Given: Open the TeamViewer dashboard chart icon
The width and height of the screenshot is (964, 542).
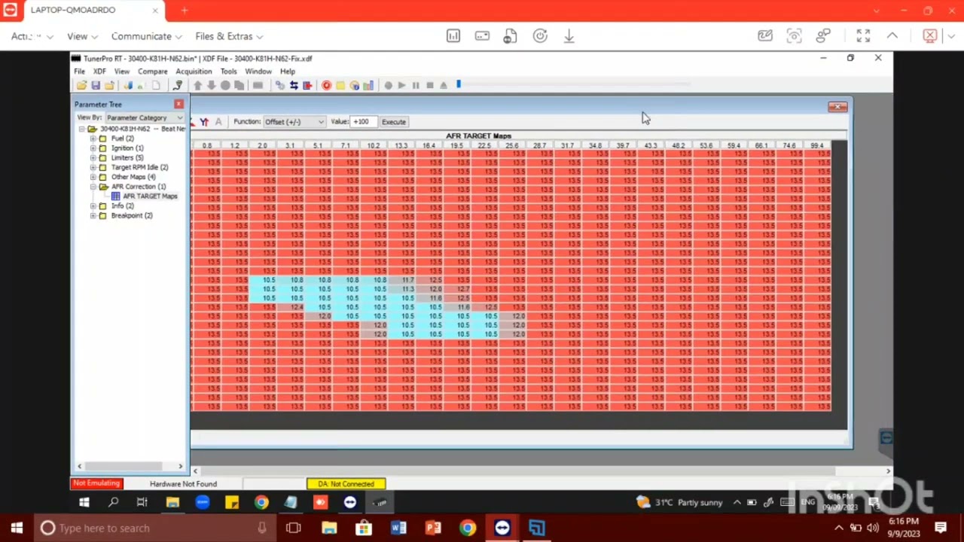Looking at the screenshot, I should point(453,36).
